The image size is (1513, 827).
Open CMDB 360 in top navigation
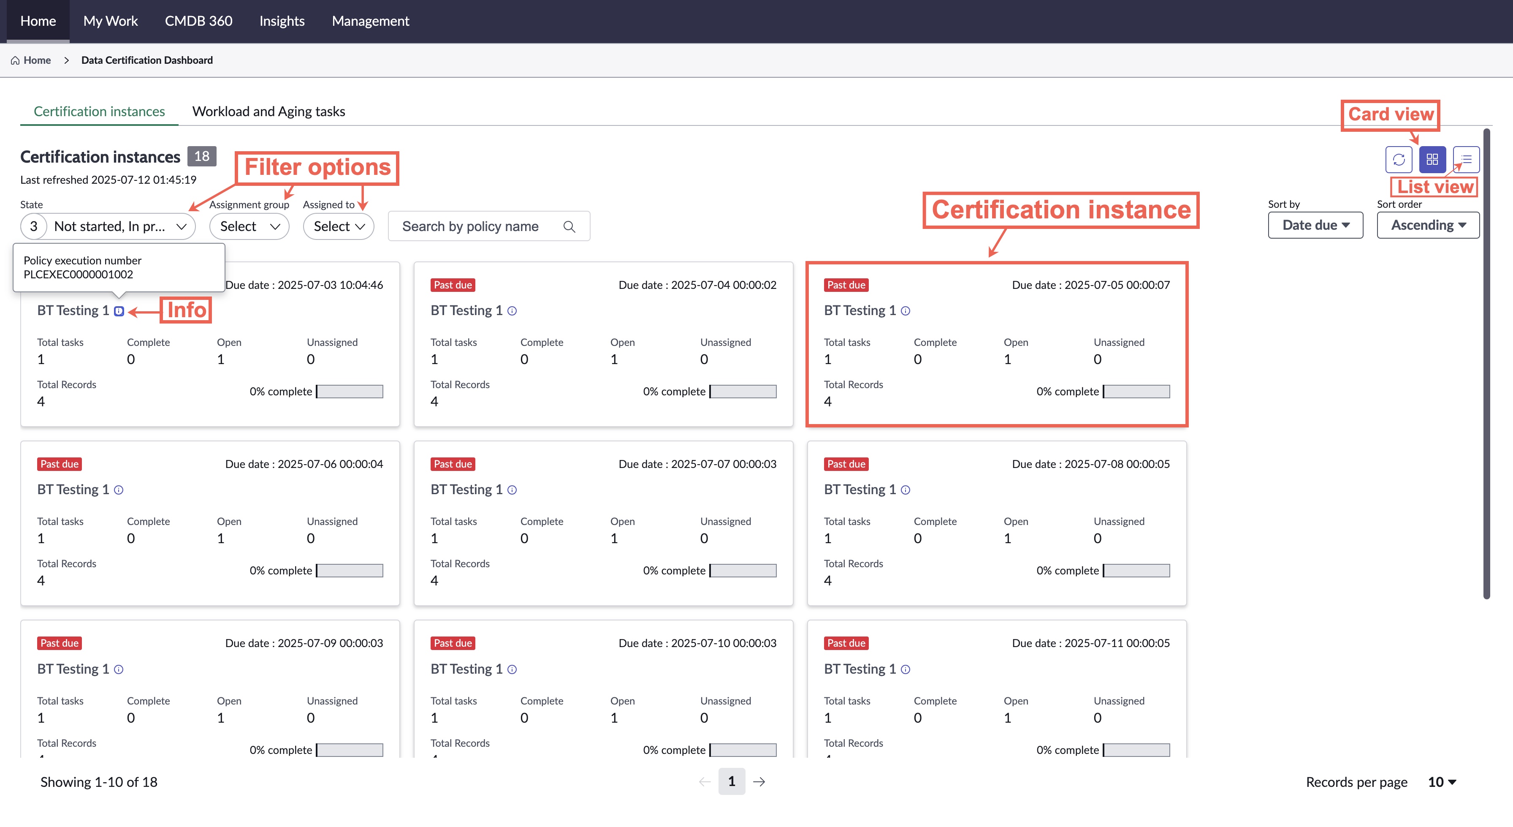coord(198,21)
